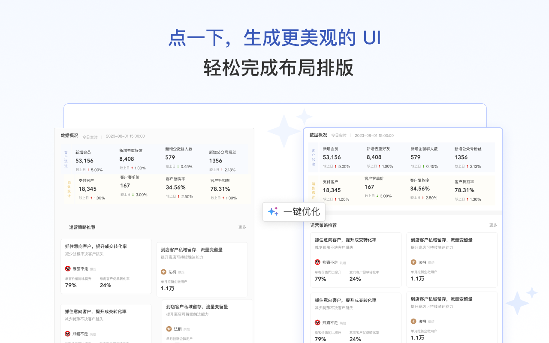
Task: Click 2023-08-01 15:00:00 timestamp in left panel
Action: coord(125,136)
